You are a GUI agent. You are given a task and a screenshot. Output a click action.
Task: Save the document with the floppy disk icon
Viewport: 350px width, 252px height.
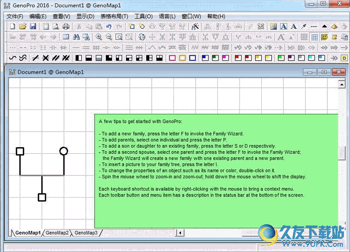point(33,27)
